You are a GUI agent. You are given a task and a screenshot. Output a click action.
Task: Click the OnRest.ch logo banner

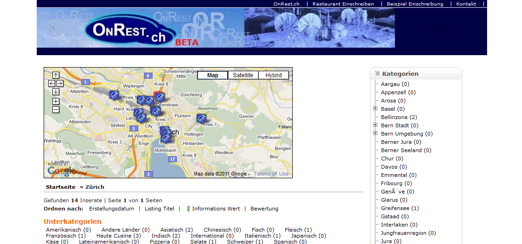(x=130, y=29)
